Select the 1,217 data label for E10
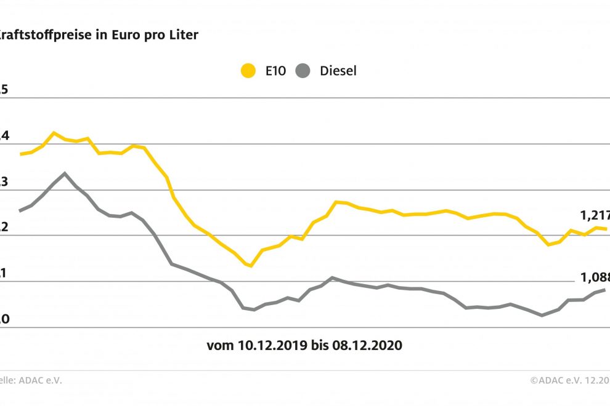 (x=595, y=216)
